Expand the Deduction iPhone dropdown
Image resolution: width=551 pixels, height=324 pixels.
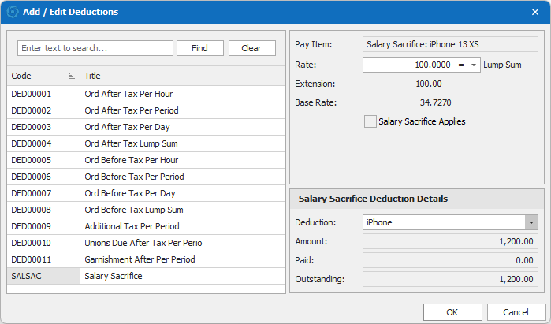coord(531,222)
